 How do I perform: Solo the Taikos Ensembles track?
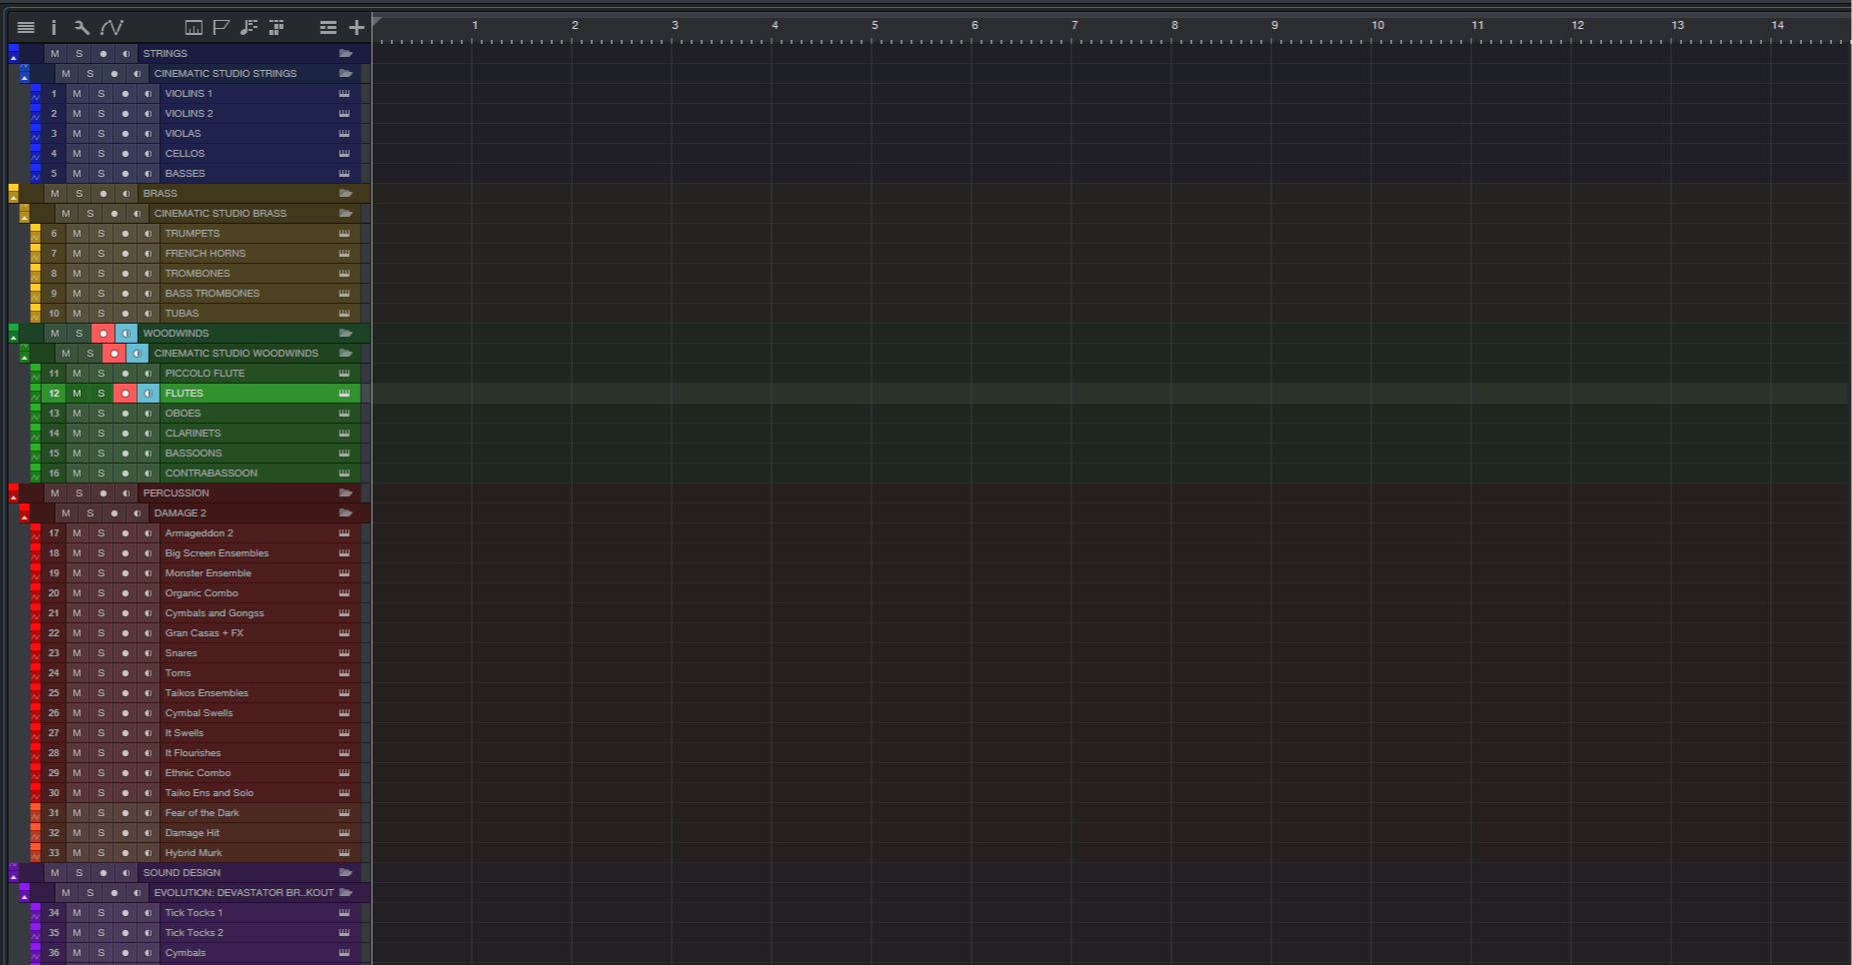coord(101,693)
